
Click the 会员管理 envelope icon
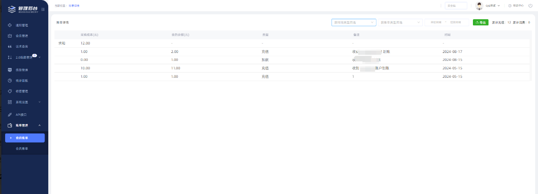pyautogui.click(x=10, y=36)
